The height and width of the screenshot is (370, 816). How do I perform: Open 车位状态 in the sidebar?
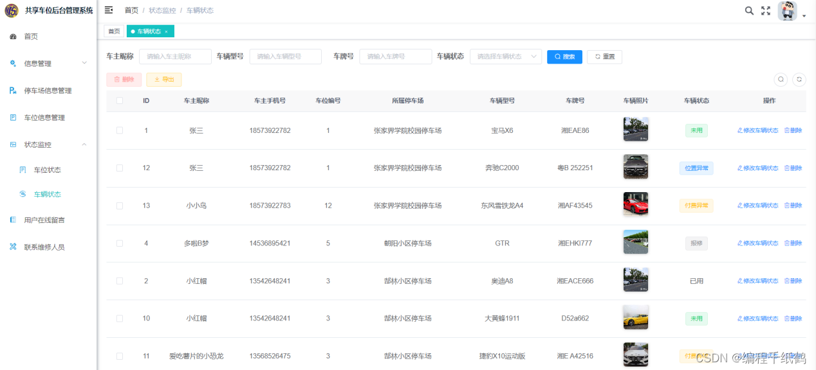tap(47, 170)
